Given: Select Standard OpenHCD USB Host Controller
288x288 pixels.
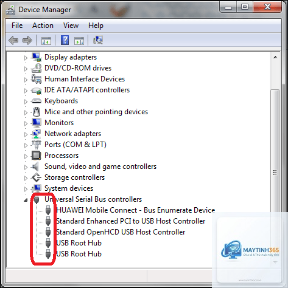Looking at the screenshot, I should pyautogui.click(x=121, y=232).
